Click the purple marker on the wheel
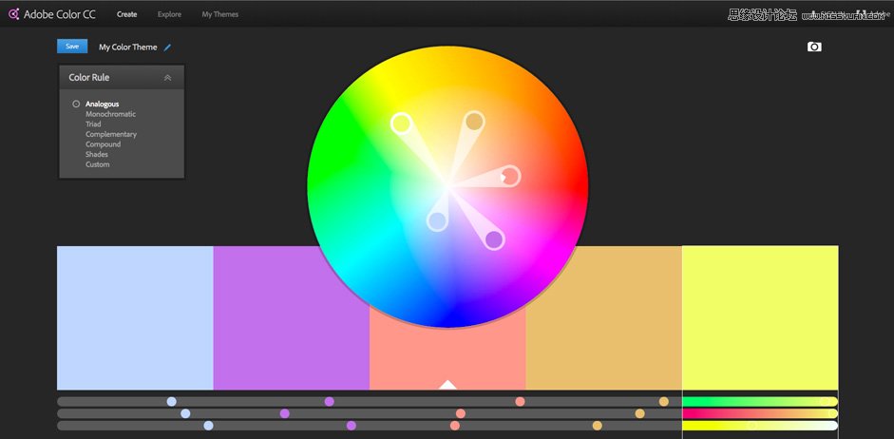The height and width of the screenshot is (439, 894). [494, 239]
